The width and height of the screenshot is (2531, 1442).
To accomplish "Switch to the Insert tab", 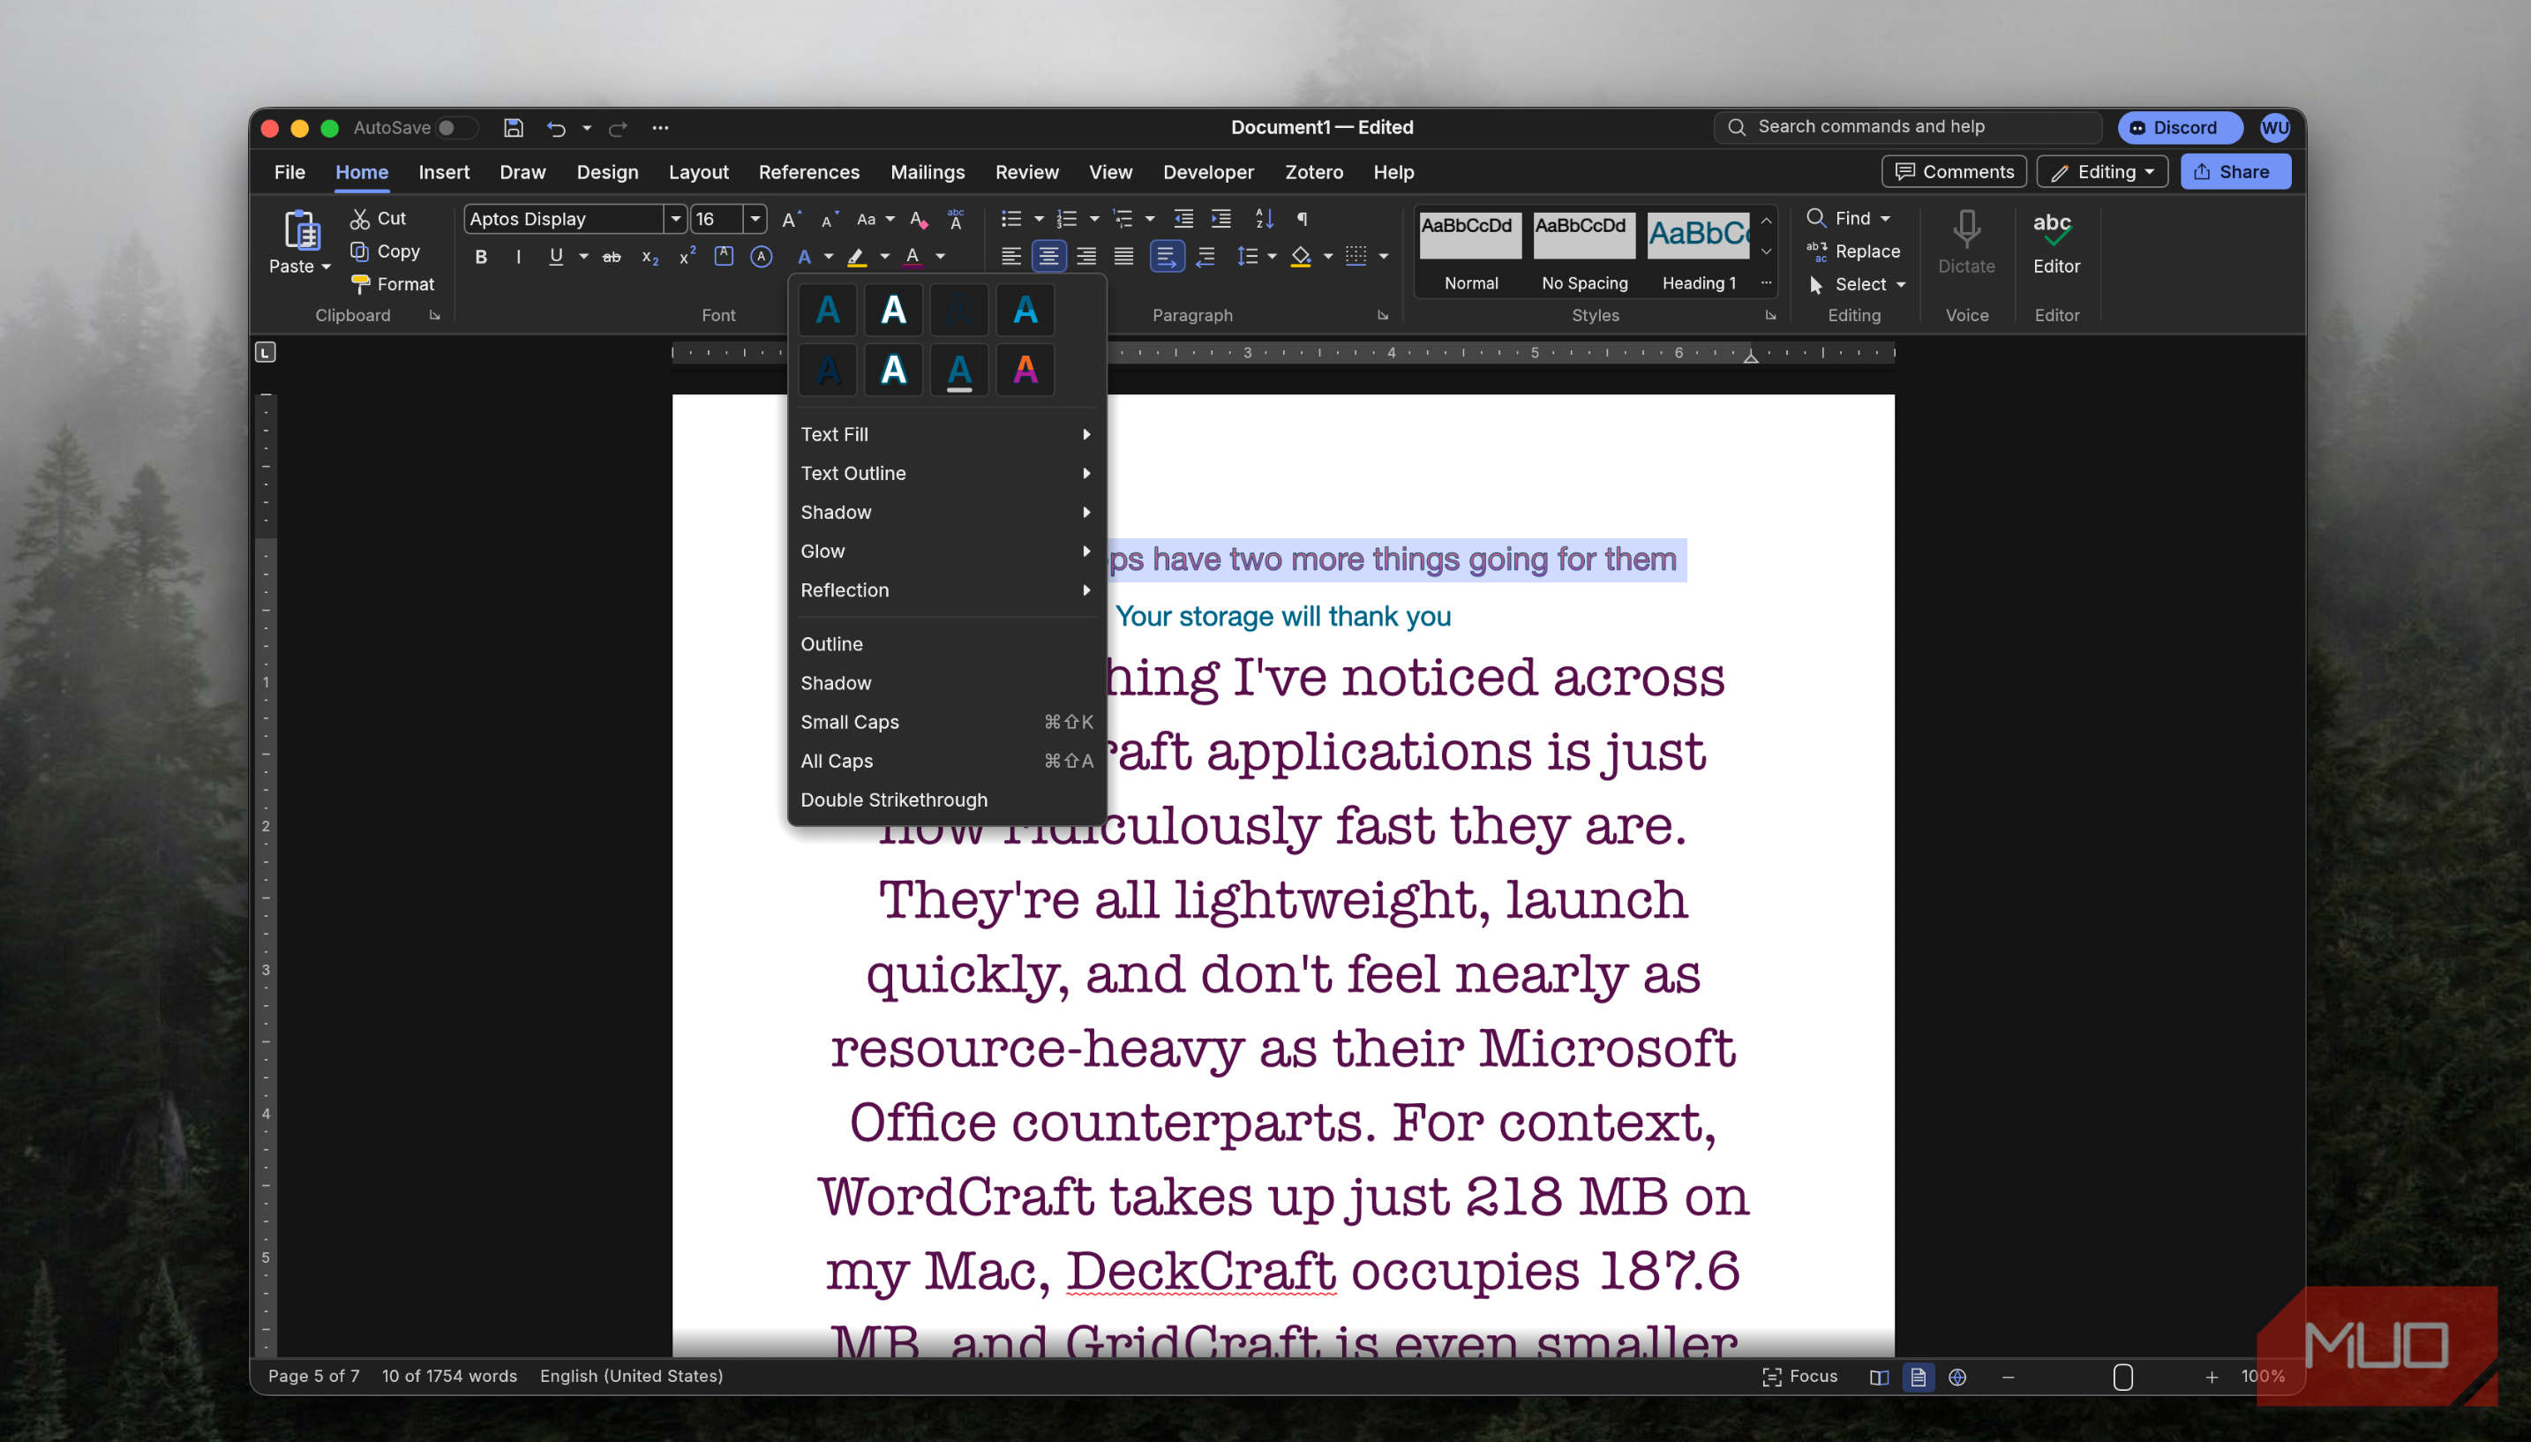I will [x=444, y=172].
